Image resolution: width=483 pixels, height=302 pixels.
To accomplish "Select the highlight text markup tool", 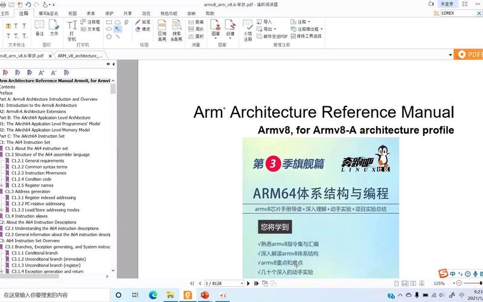I will (x=8, y=26).
